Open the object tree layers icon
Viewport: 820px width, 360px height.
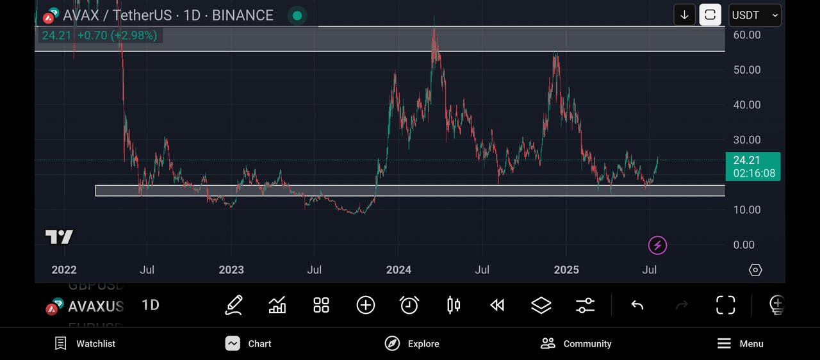click(541, 305)
